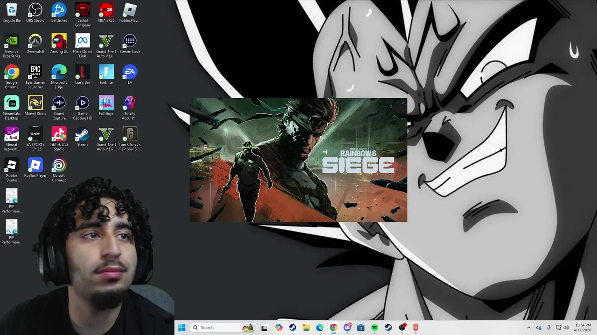Select the Sound Capture shortcut
The height and width of the screenshot is (335, 597).
[59, 108]
